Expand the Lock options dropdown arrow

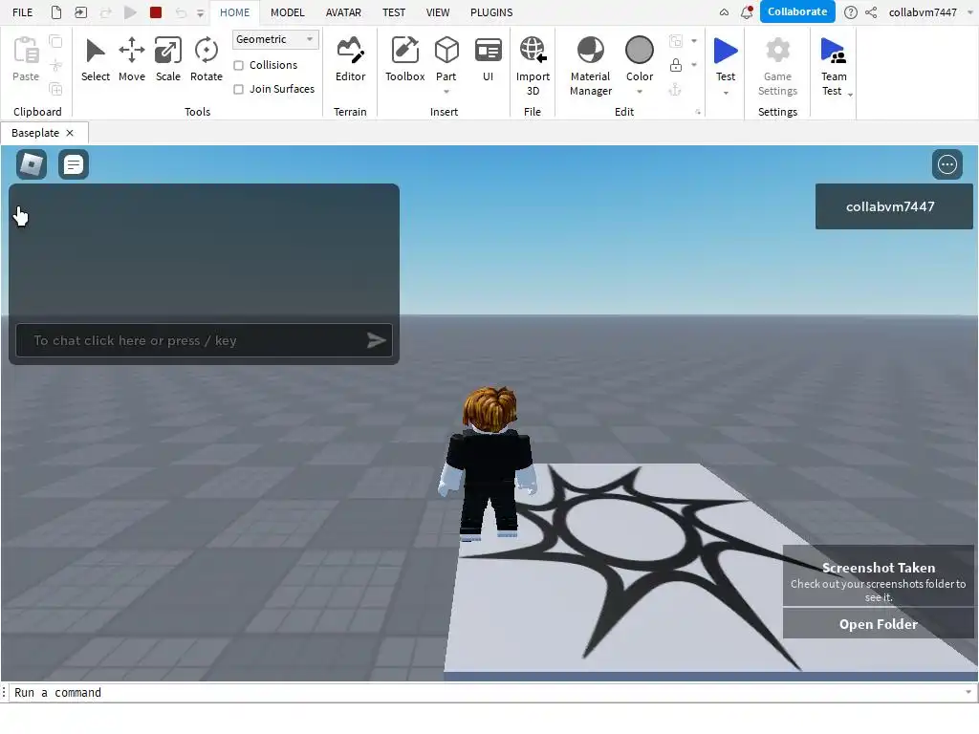[694, 65]
